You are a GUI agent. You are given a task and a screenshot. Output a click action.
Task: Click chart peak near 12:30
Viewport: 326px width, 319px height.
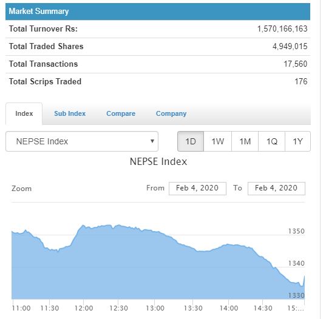click(x=118, y=225)
